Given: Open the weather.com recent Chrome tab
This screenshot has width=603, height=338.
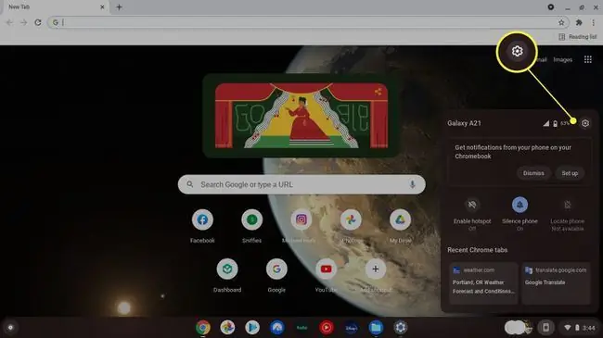Looking at the screenshot, I should pyautogui.click(x=483, y=283).
